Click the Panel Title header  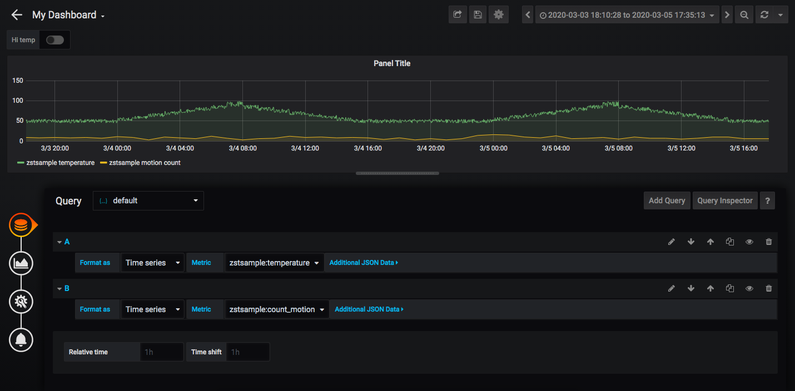pyautogui.click(x=392, y=63)
